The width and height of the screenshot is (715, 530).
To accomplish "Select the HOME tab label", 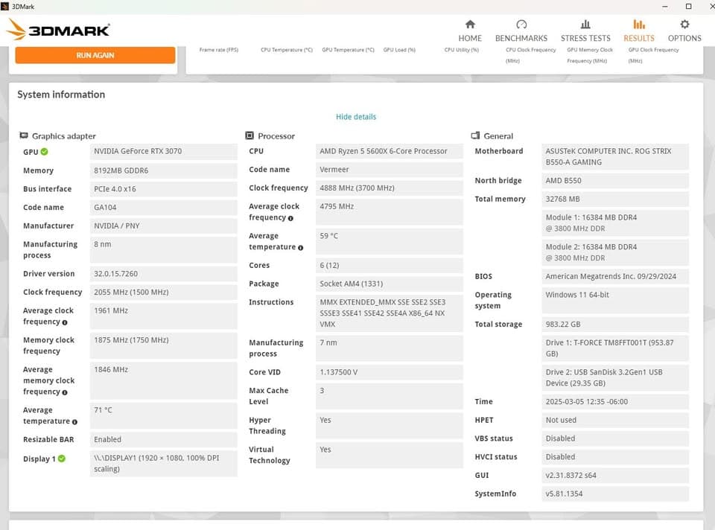I will tap(470, 38).
